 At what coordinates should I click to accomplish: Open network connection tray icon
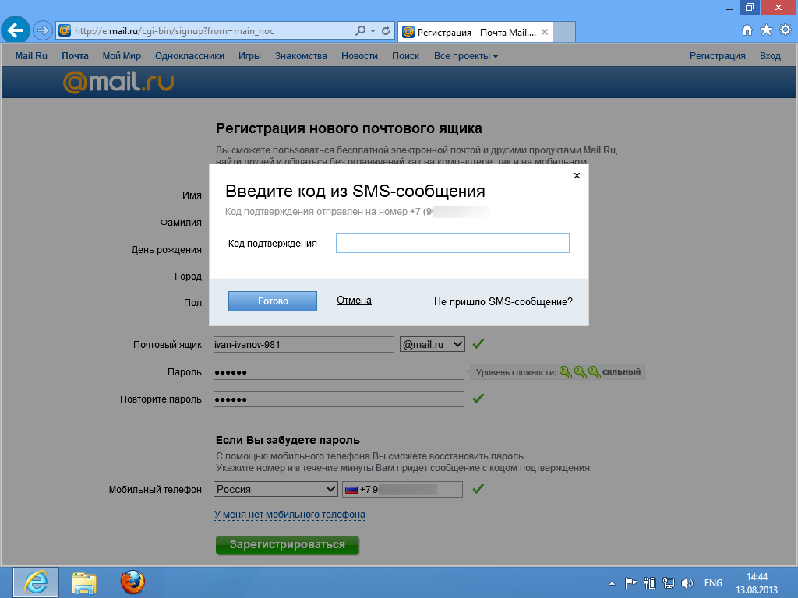[x=668, y=583]
